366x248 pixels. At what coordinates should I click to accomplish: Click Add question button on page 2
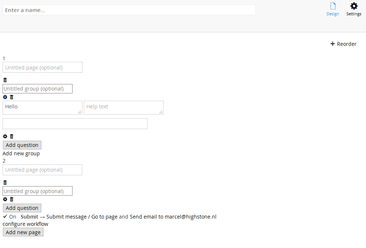coord(22,208)
